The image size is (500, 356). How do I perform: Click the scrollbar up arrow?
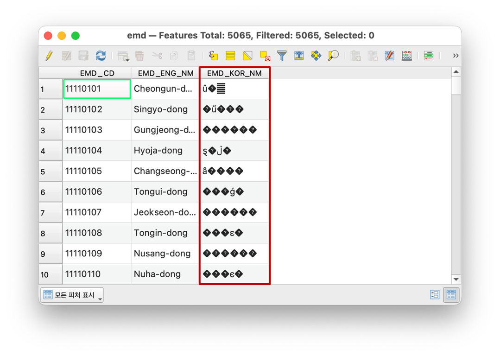coord(456,72)
